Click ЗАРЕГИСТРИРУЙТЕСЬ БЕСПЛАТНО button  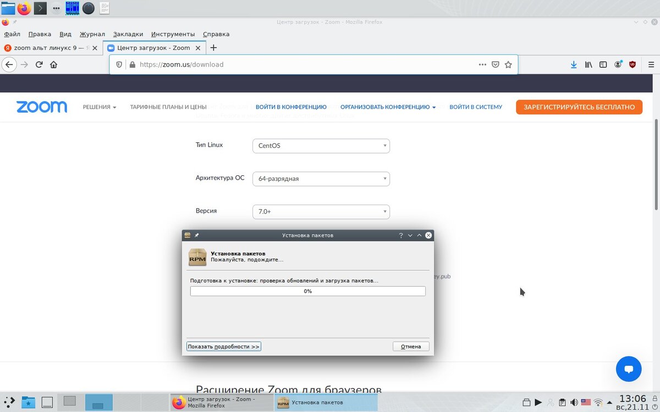579,107
